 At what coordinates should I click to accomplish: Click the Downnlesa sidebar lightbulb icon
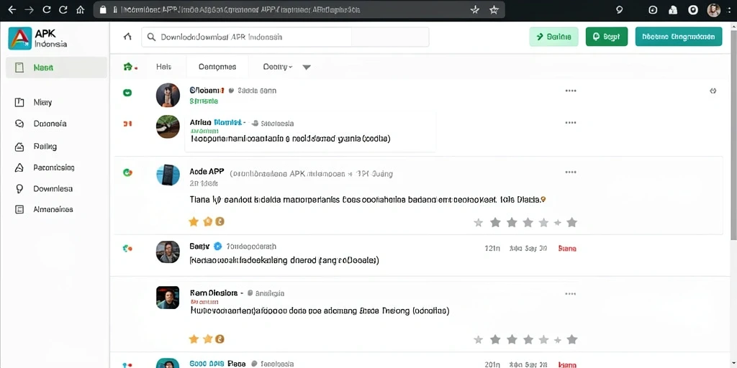click(x=19, y=189)
